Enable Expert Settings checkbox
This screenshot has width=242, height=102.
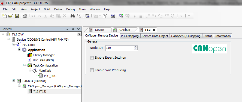(x=92, y=58)
